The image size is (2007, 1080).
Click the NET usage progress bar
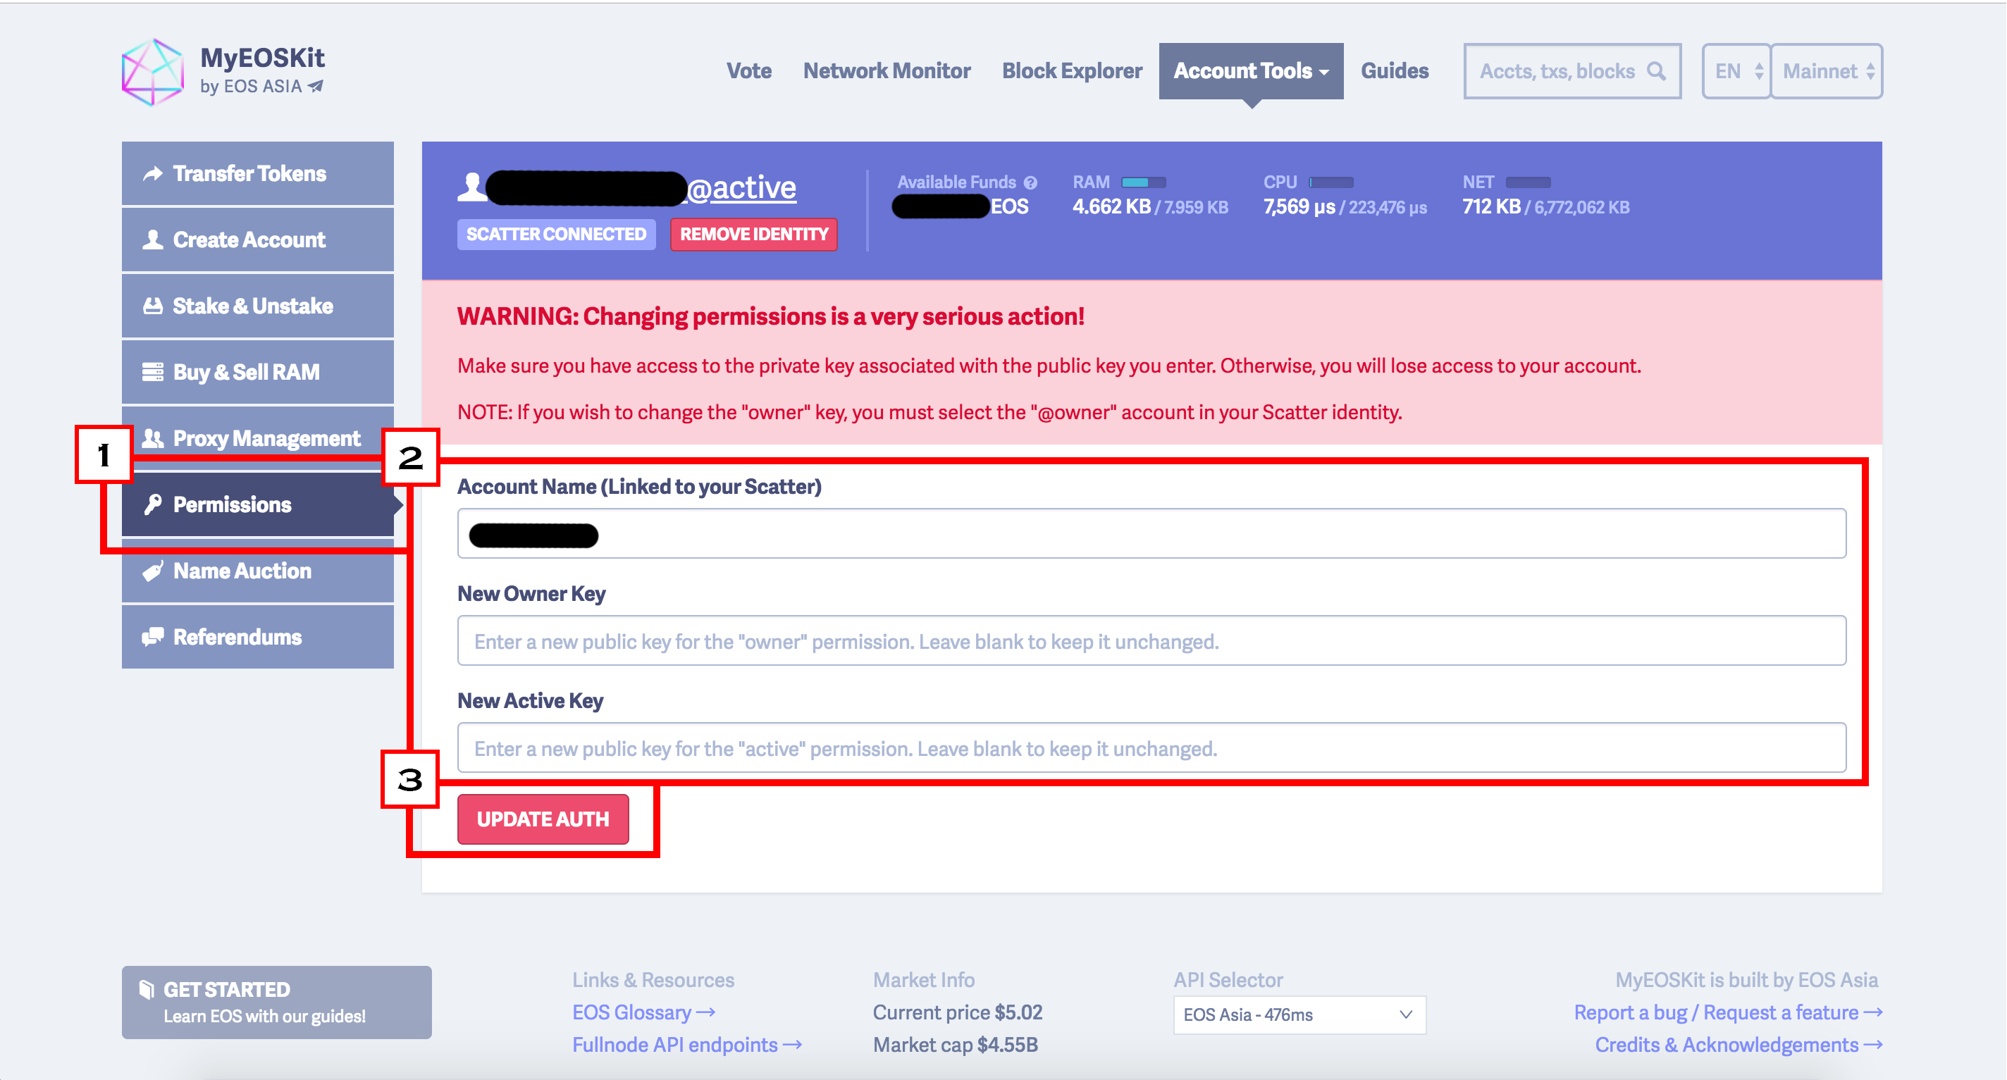pos(1528,182)
